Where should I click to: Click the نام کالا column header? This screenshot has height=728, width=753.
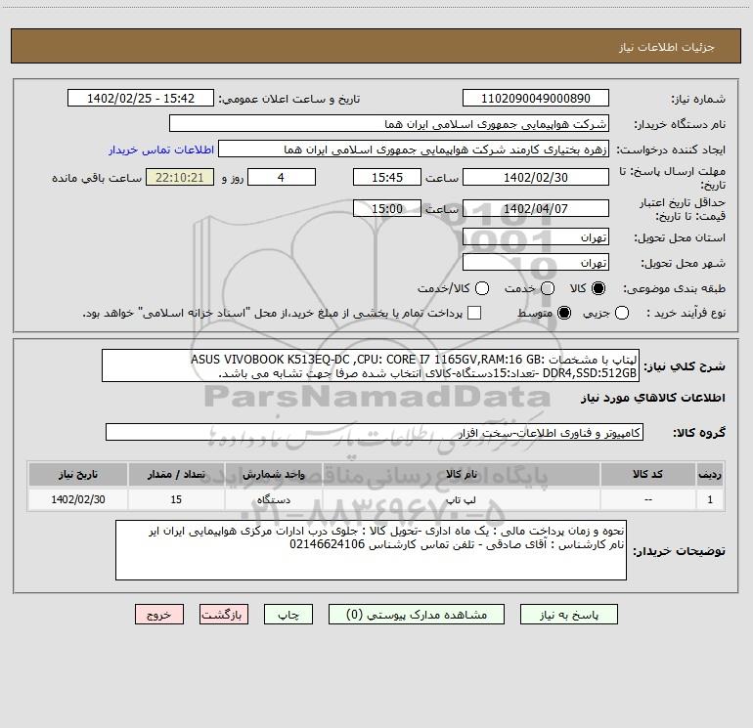469,474
